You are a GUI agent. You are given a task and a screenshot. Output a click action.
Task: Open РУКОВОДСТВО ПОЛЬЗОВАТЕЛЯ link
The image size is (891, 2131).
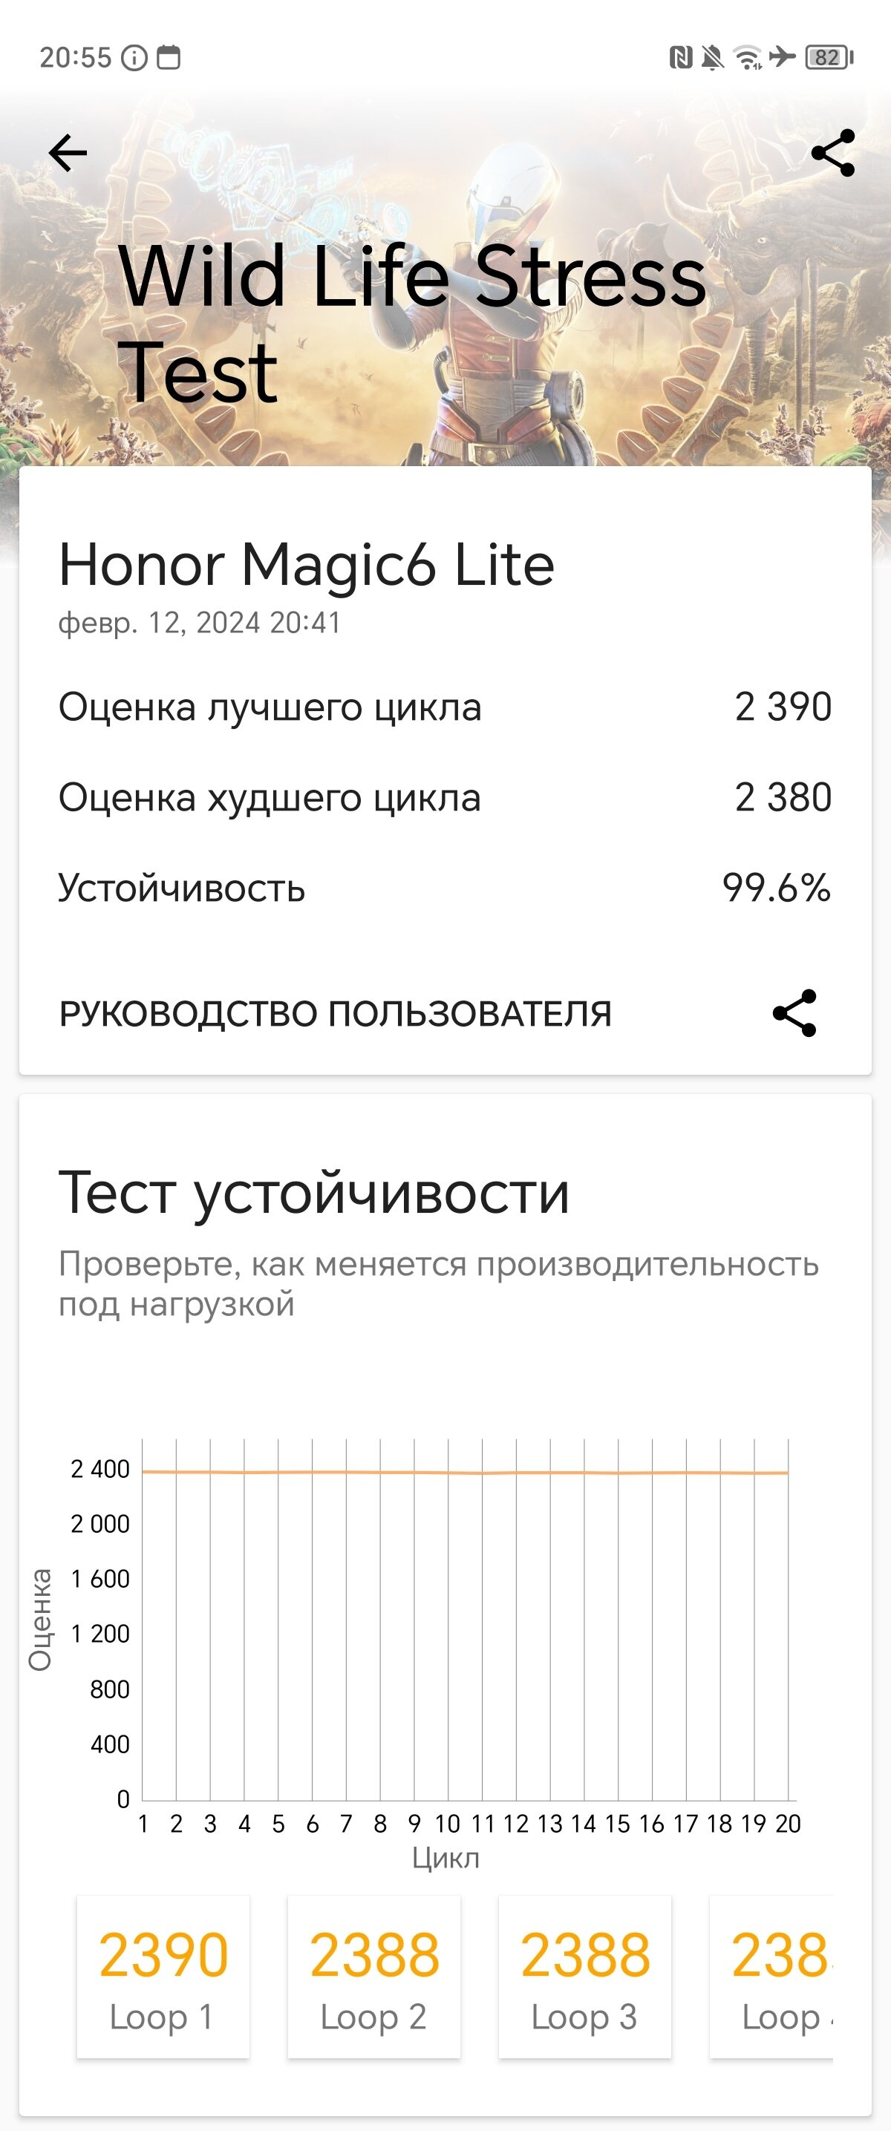tap(335, 1014)
